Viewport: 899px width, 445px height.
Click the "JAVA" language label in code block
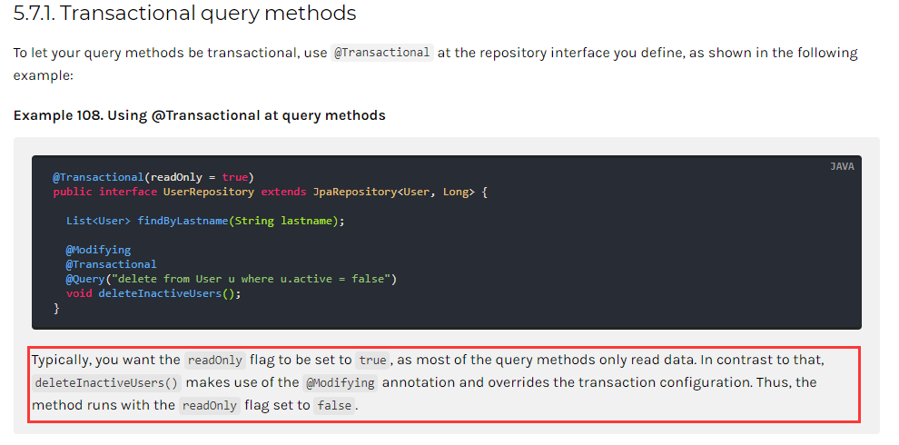tap(842, 167)
